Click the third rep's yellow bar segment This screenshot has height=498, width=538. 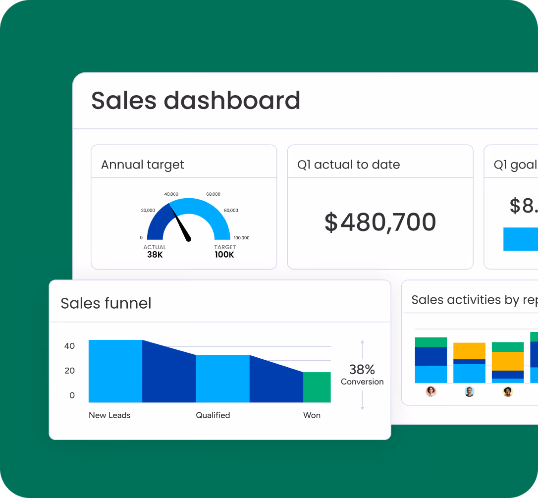(508, 361)
